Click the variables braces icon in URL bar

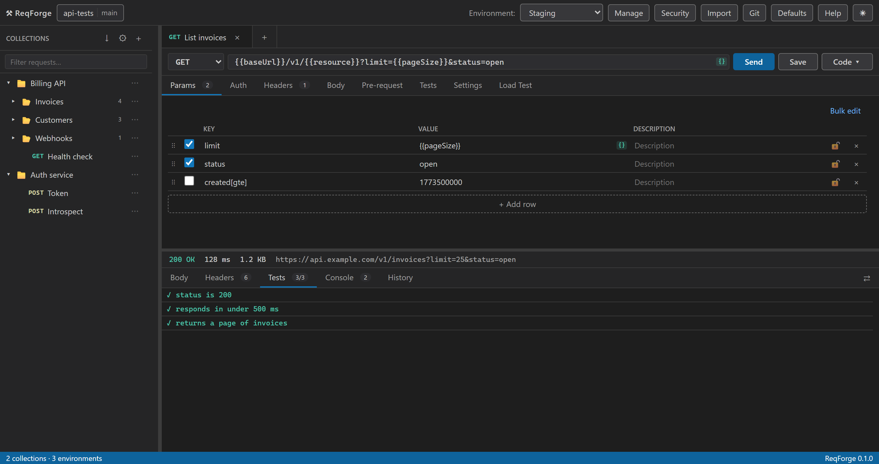(721, 61)
